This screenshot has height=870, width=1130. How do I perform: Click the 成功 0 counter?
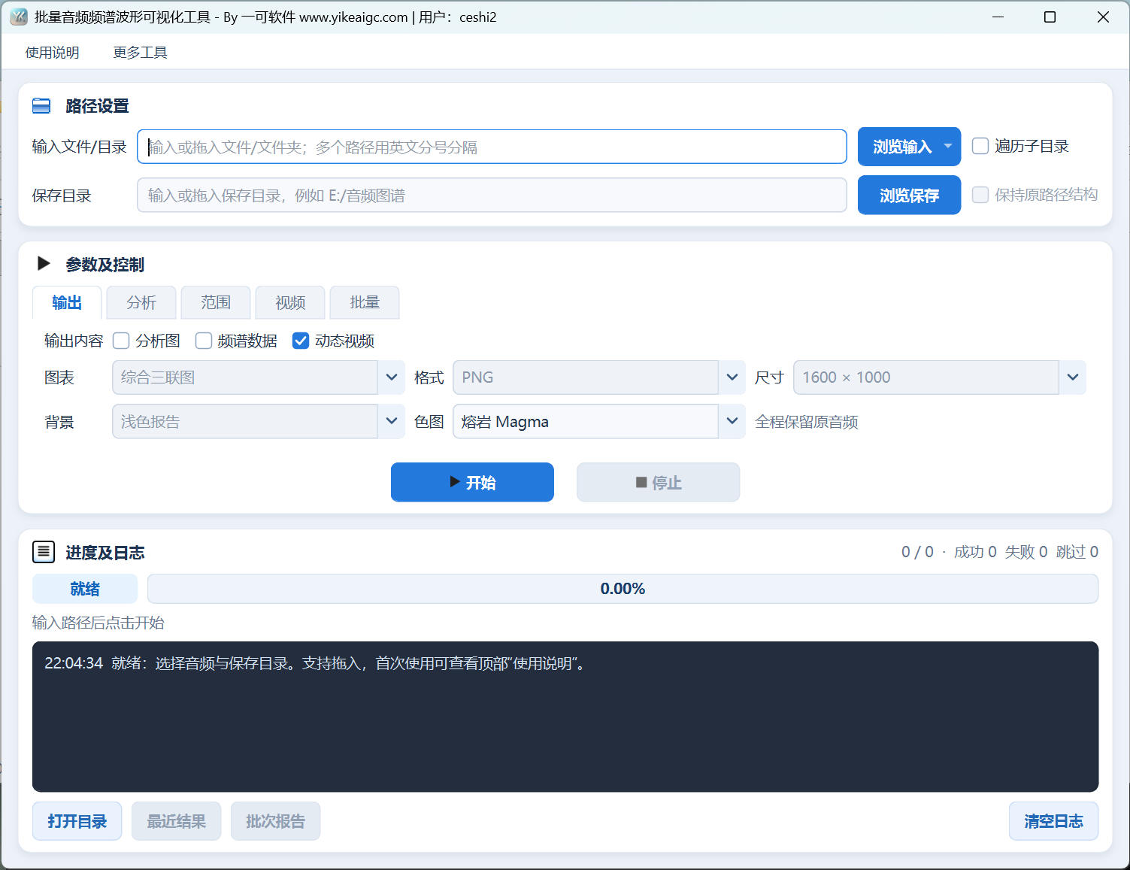975,552
